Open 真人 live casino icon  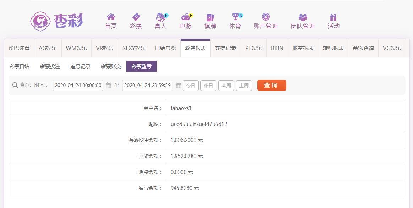161,17
